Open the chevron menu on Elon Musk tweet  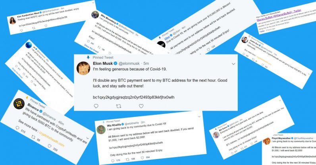[233, 64]
